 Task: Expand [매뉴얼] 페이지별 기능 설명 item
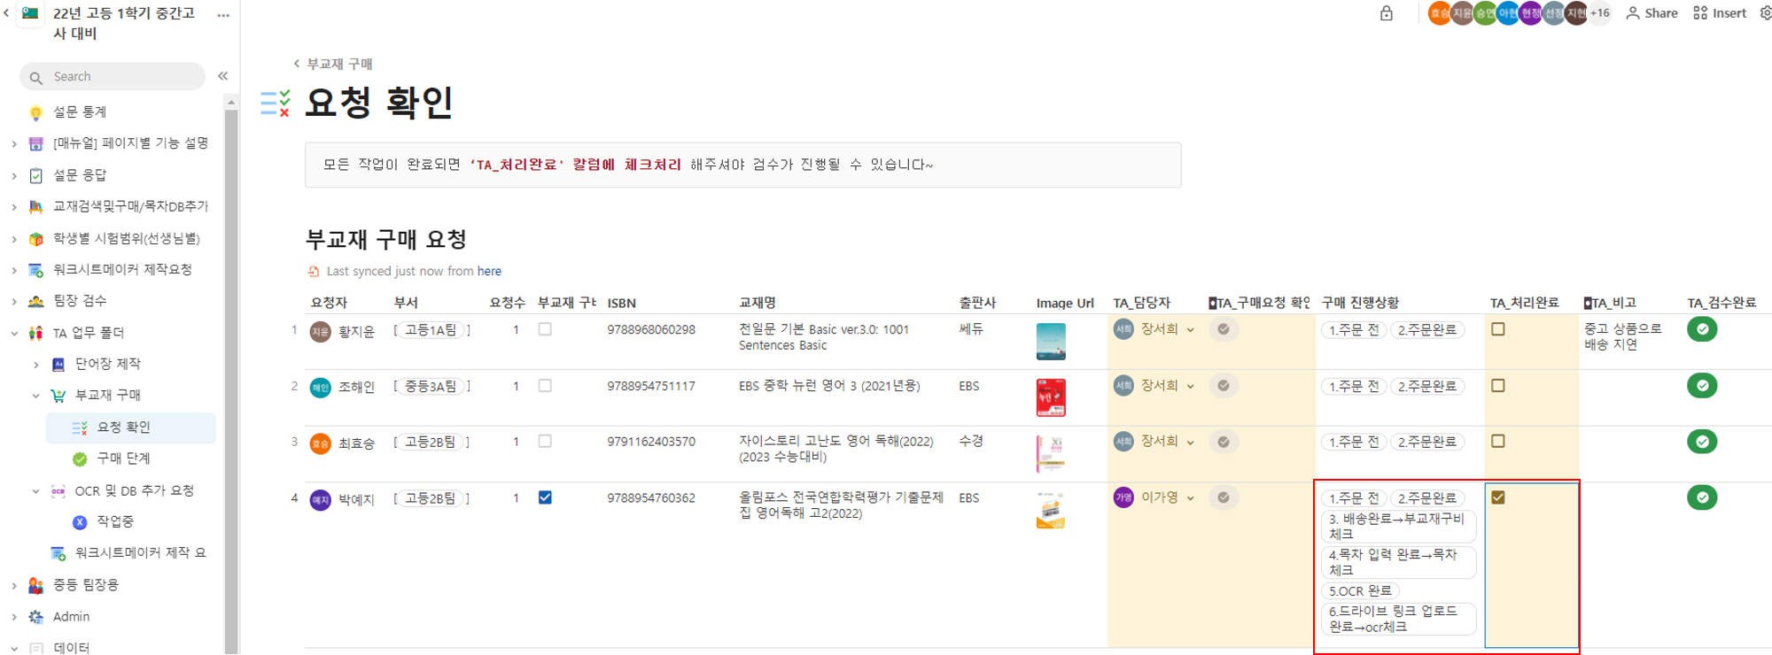pyautogui.click(x=14, y=143)
